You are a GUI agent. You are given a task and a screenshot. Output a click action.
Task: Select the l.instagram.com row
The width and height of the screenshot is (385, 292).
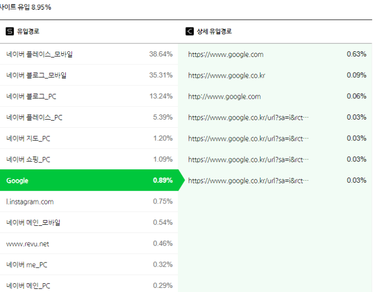(x=89, y=201)
